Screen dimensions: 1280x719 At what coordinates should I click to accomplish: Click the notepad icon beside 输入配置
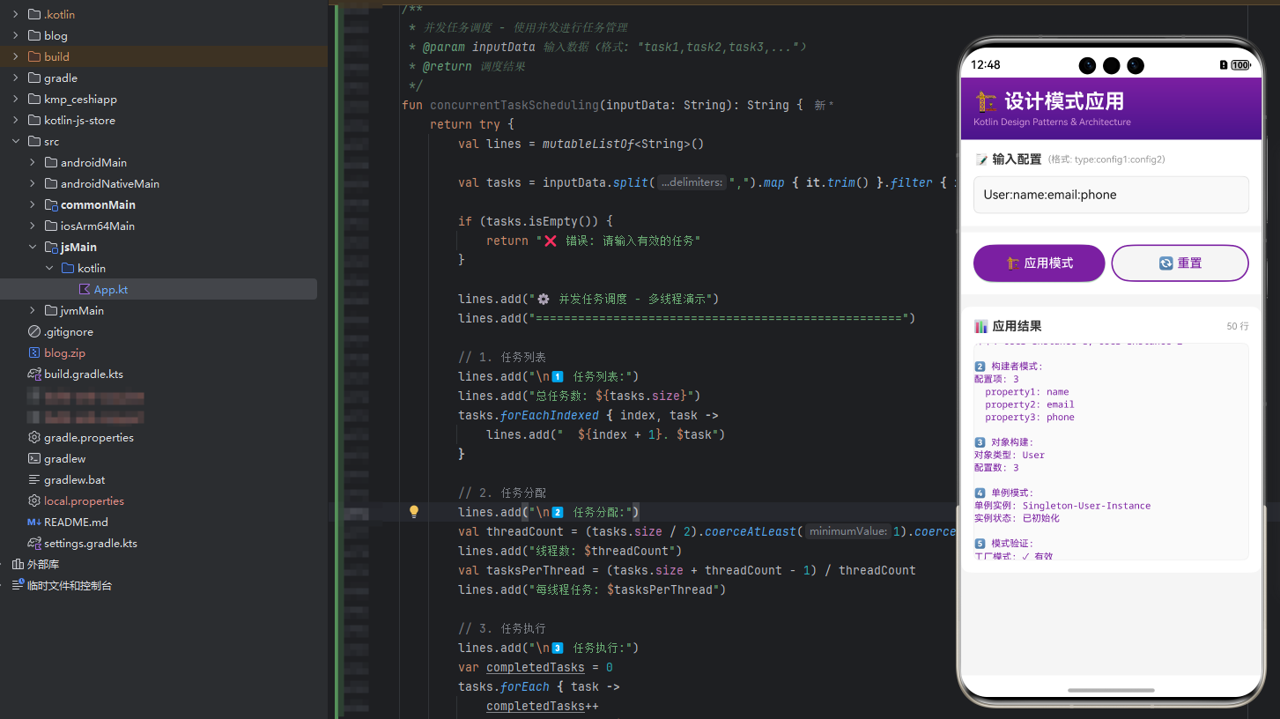(981, 159)
